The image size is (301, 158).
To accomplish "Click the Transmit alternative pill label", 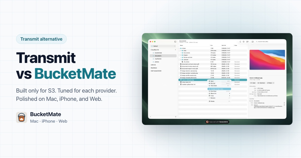I will (41, 39).
